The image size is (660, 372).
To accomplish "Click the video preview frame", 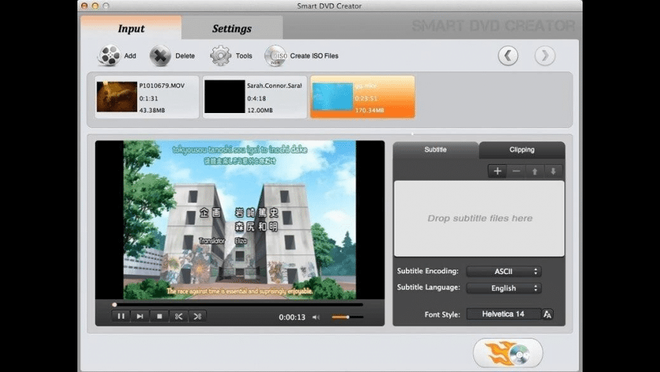I will 240,220.
